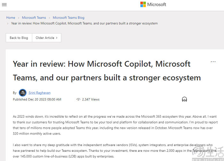
Task: Open the article options ellipsis menu
Action: tap(213, 62)
